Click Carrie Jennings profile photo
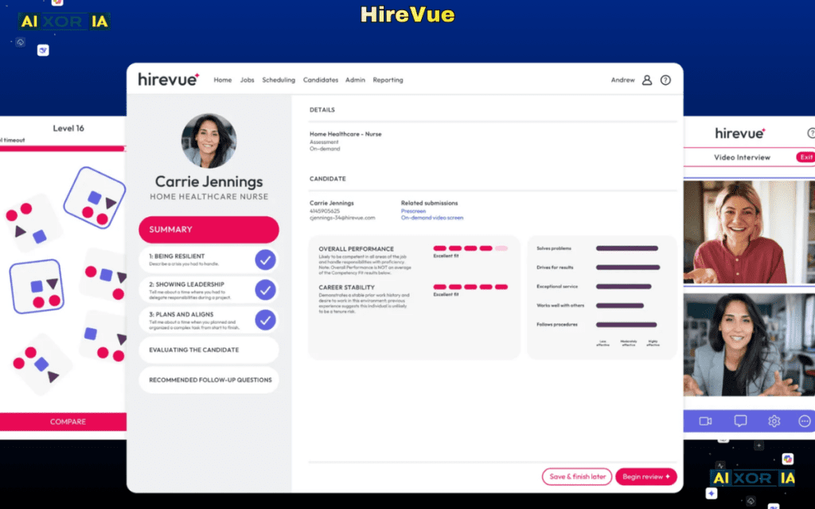 point(209,141)
